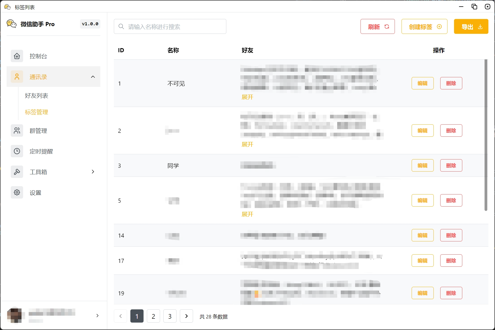
Task: Click the 微信助手 Pro logo icon
Action: pyautogui.click(x=12, y=24)
